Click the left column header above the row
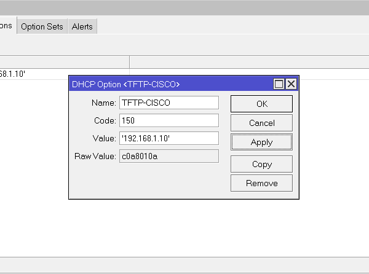This screenshot has height=274, width=369. [x=61, y=62]
